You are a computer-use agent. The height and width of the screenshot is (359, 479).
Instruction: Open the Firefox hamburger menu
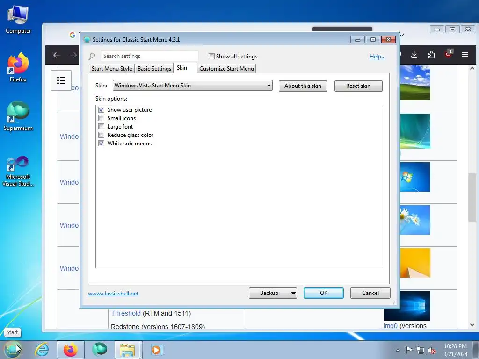[x=465, y=55]
